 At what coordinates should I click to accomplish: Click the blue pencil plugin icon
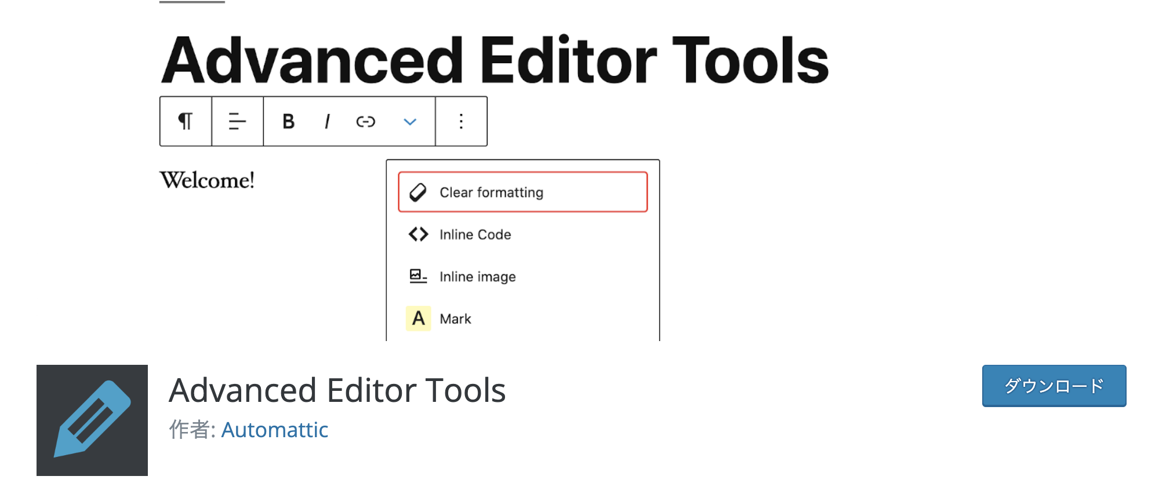coord(92,420)
